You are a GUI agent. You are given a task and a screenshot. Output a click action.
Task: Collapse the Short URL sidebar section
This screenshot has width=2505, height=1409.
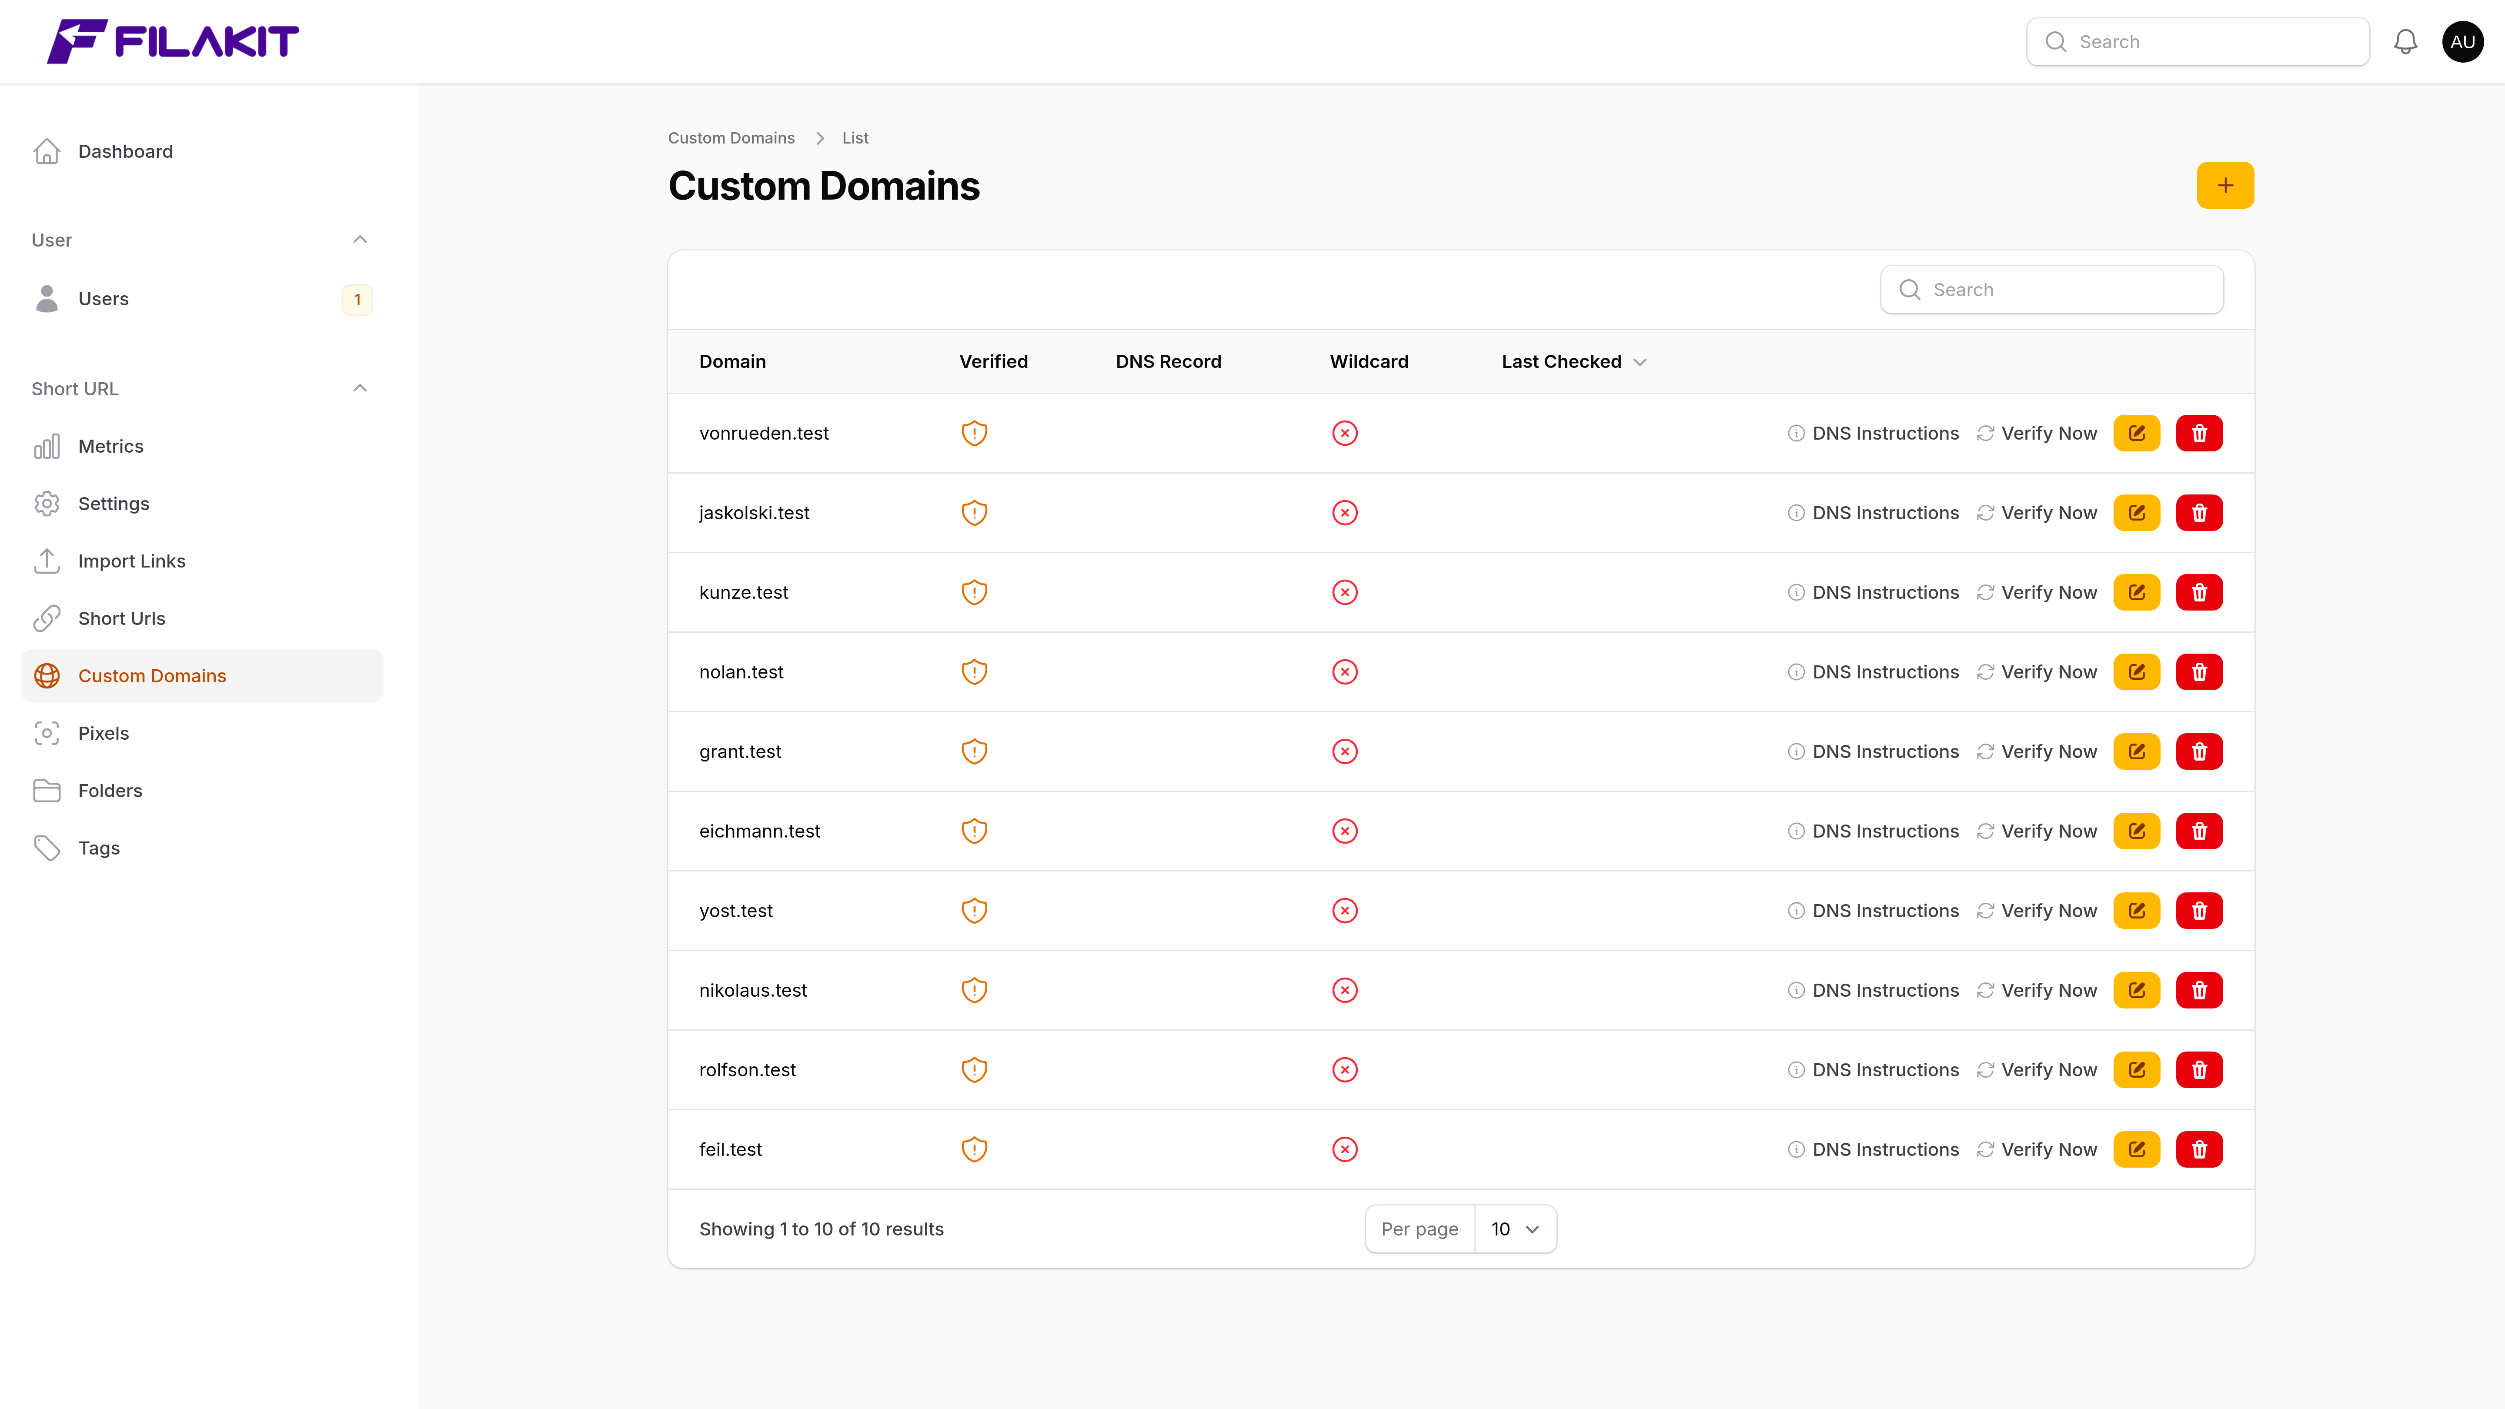coord(360,388)
